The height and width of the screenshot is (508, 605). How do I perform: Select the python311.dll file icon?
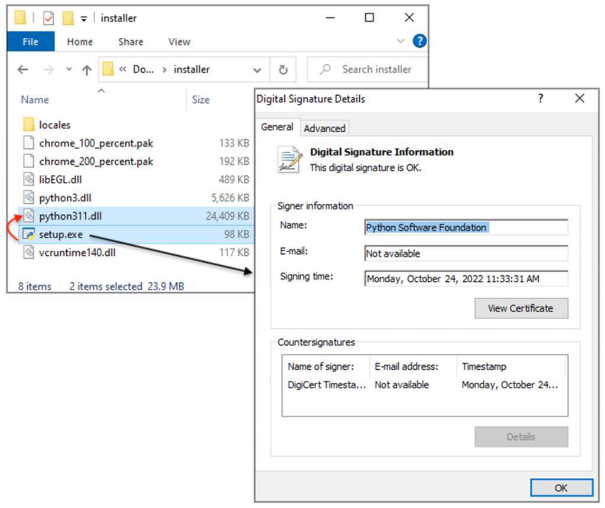[x=28, y=215]
